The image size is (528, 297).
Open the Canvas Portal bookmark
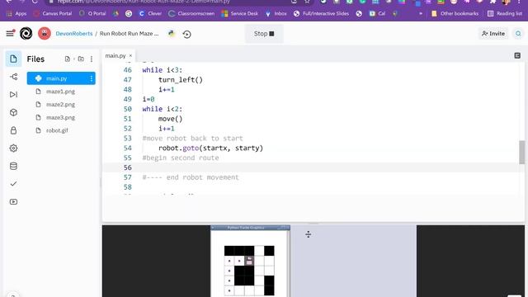point(53,13)
